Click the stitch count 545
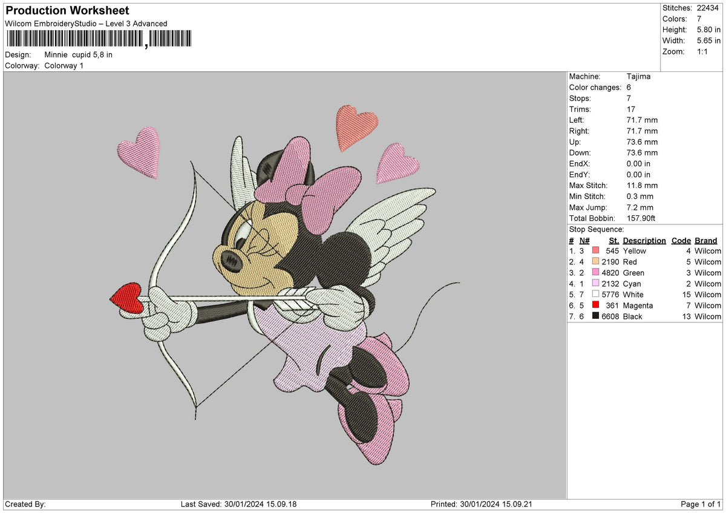 (x=612, y=251)
